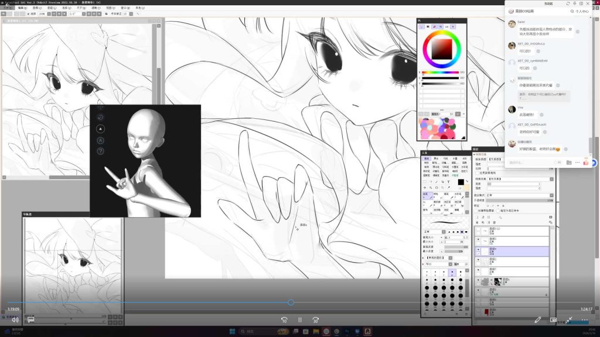600x337 pixels.
Task: Click the triangle circle icon in pose viewer
Action: click(100, 129)
